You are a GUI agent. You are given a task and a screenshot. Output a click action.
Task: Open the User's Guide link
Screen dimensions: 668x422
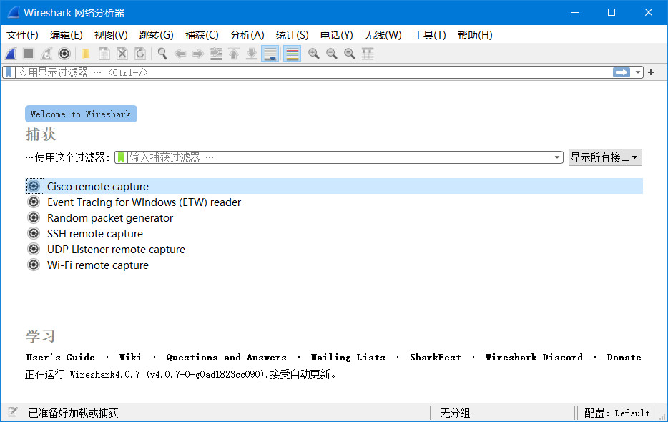60,357
